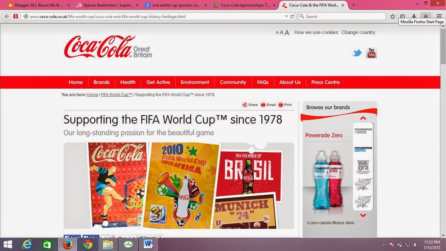This screenshot has height=251, width=446.
Task: Open the Brands menu item
Action: point(102,82)
